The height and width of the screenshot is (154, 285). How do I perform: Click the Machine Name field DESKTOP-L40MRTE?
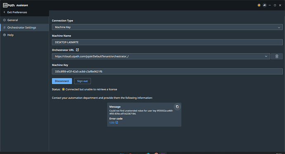[167, 42]
